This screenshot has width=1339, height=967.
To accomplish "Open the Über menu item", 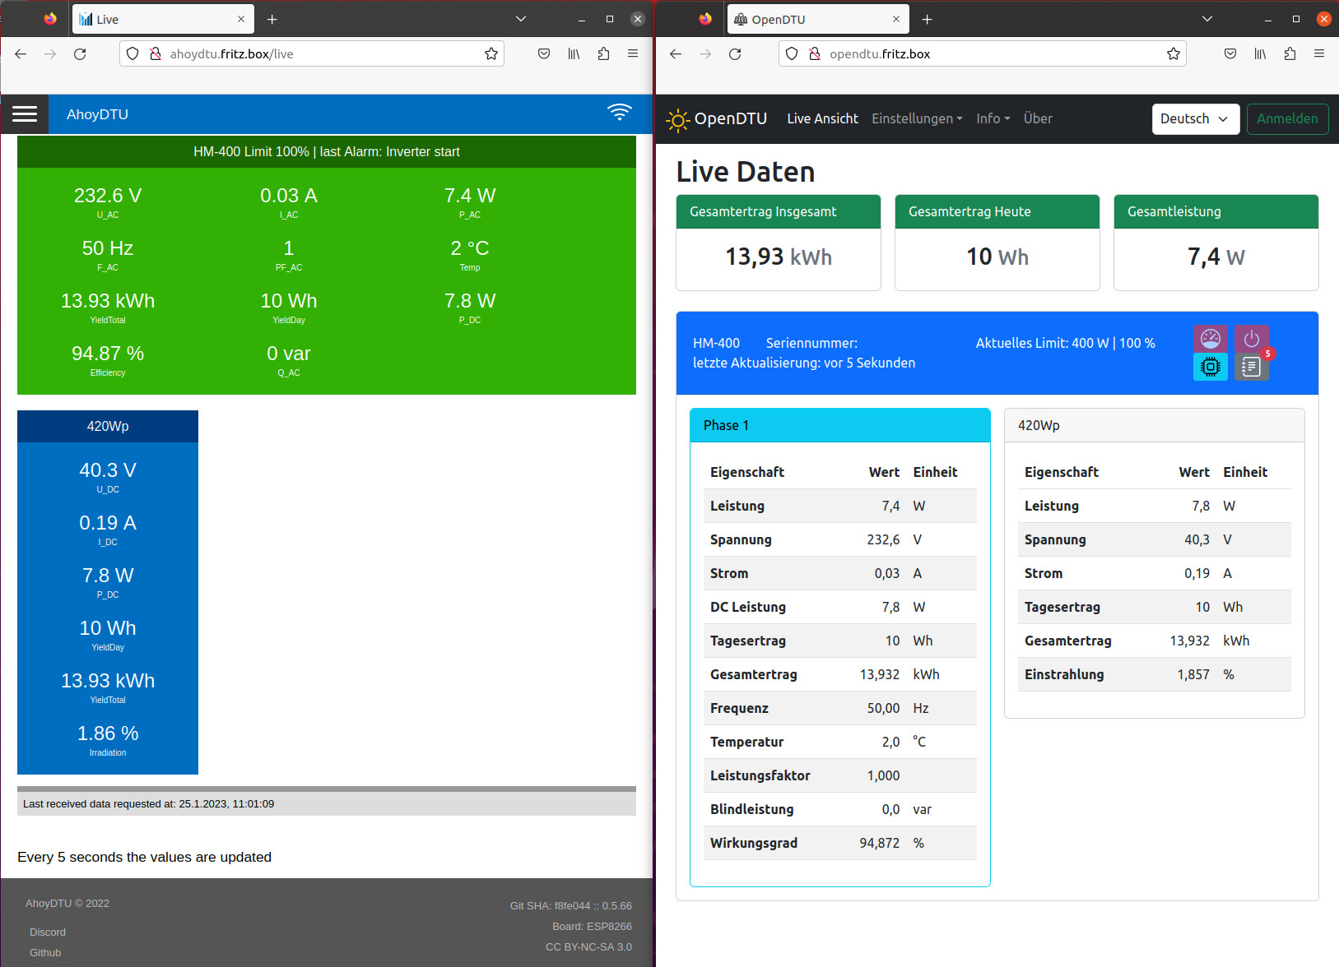I will (x=1038, y=118).
